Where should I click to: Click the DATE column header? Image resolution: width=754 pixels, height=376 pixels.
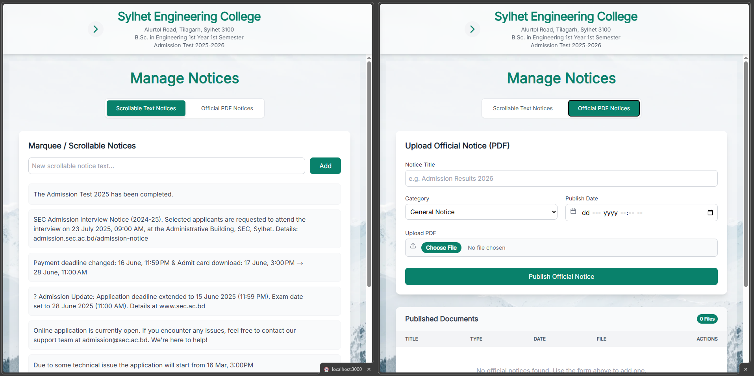point(539,339)
